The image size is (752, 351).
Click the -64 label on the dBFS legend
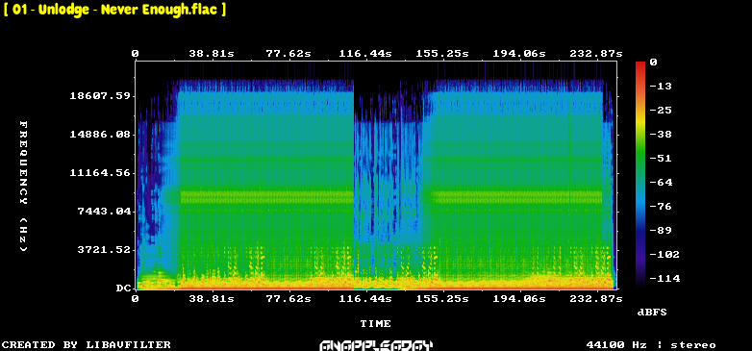[661, 182]
